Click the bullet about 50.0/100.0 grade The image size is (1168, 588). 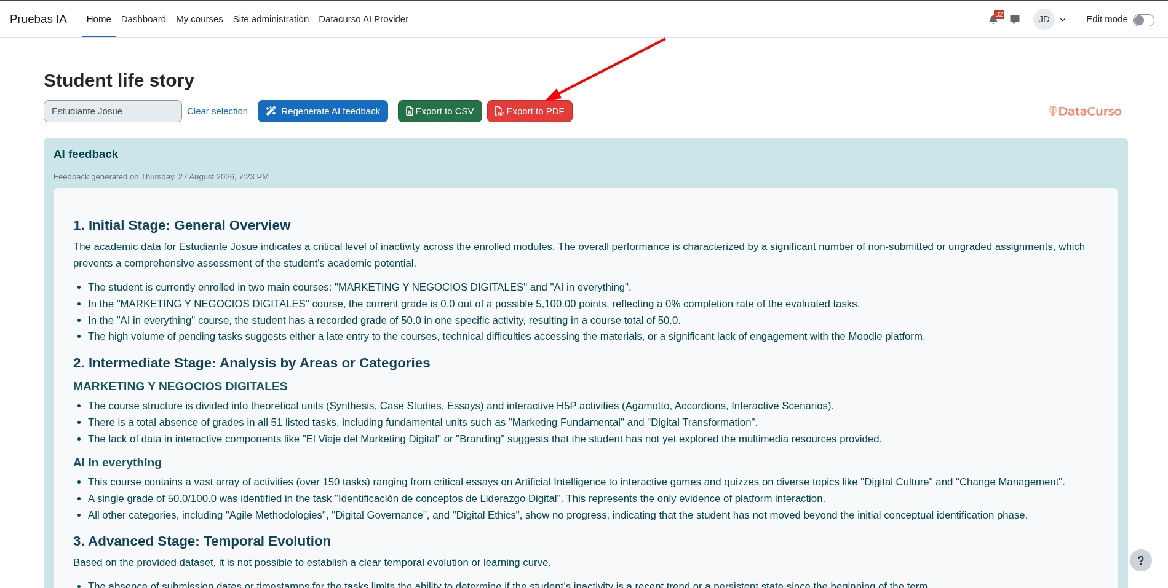click(456, 498)
